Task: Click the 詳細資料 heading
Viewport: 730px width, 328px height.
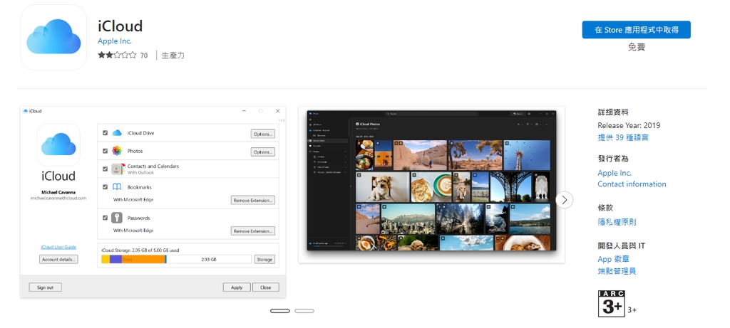Action: click(x=612, y=112)
